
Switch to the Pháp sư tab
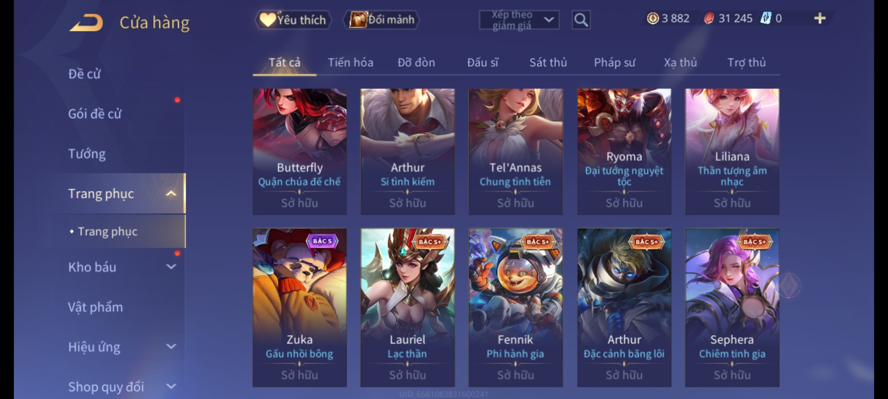coord(615,62)
